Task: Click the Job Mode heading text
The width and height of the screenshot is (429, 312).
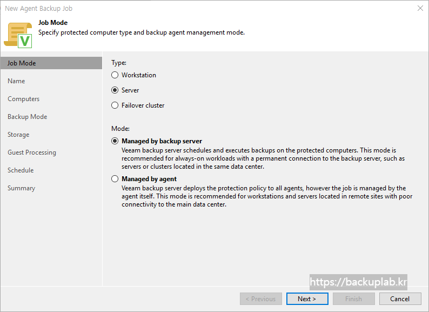Action: [x=53, y=23]
